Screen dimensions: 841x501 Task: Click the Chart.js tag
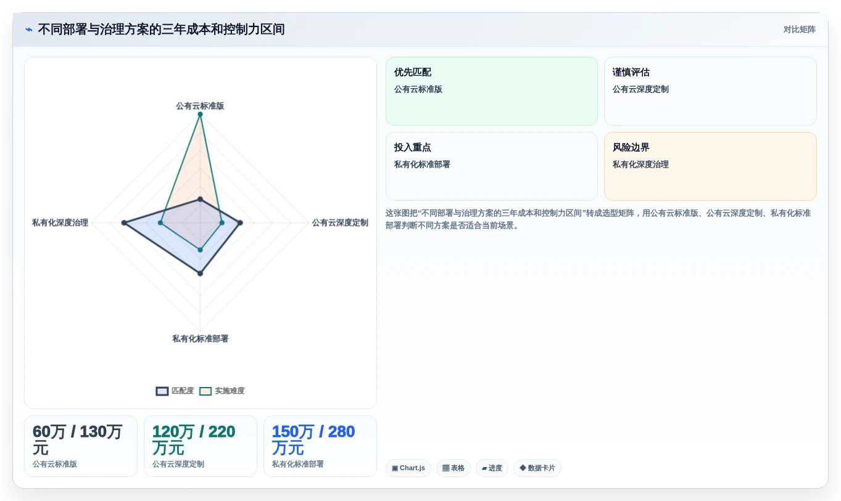point(408,468)
